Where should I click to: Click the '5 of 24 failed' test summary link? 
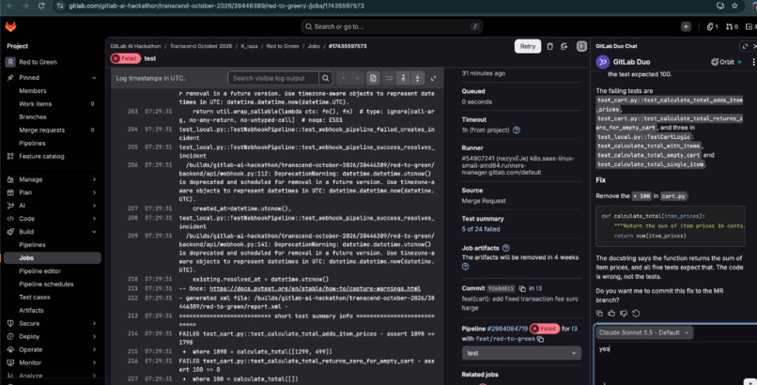[481, 229]
